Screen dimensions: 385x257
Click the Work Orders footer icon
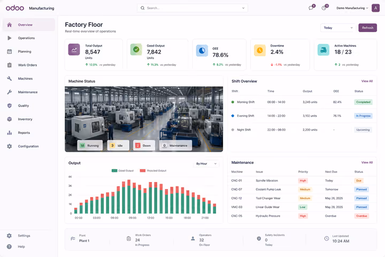tap(129, 239)
